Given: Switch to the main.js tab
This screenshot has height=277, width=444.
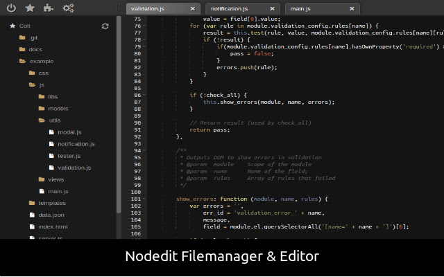Looking at the screenshot, I should 323,9.
